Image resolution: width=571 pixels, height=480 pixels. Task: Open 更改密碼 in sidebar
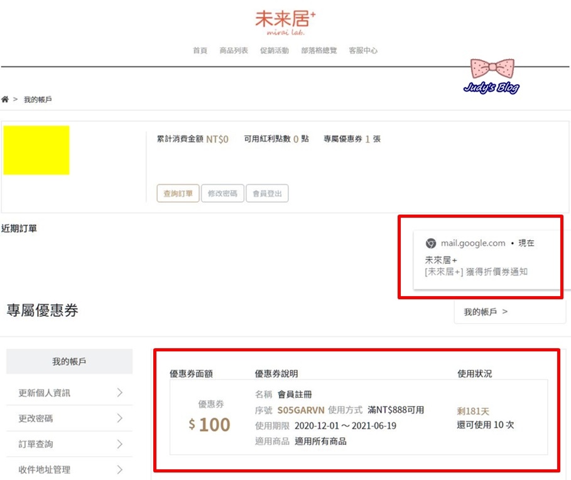69,418
